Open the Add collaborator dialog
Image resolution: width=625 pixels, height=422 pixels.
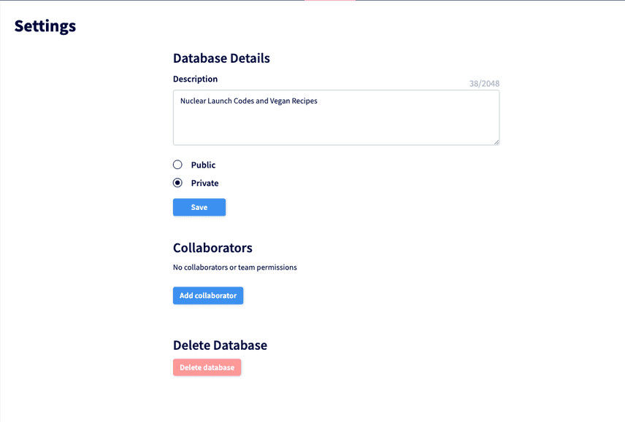(208, 295)
